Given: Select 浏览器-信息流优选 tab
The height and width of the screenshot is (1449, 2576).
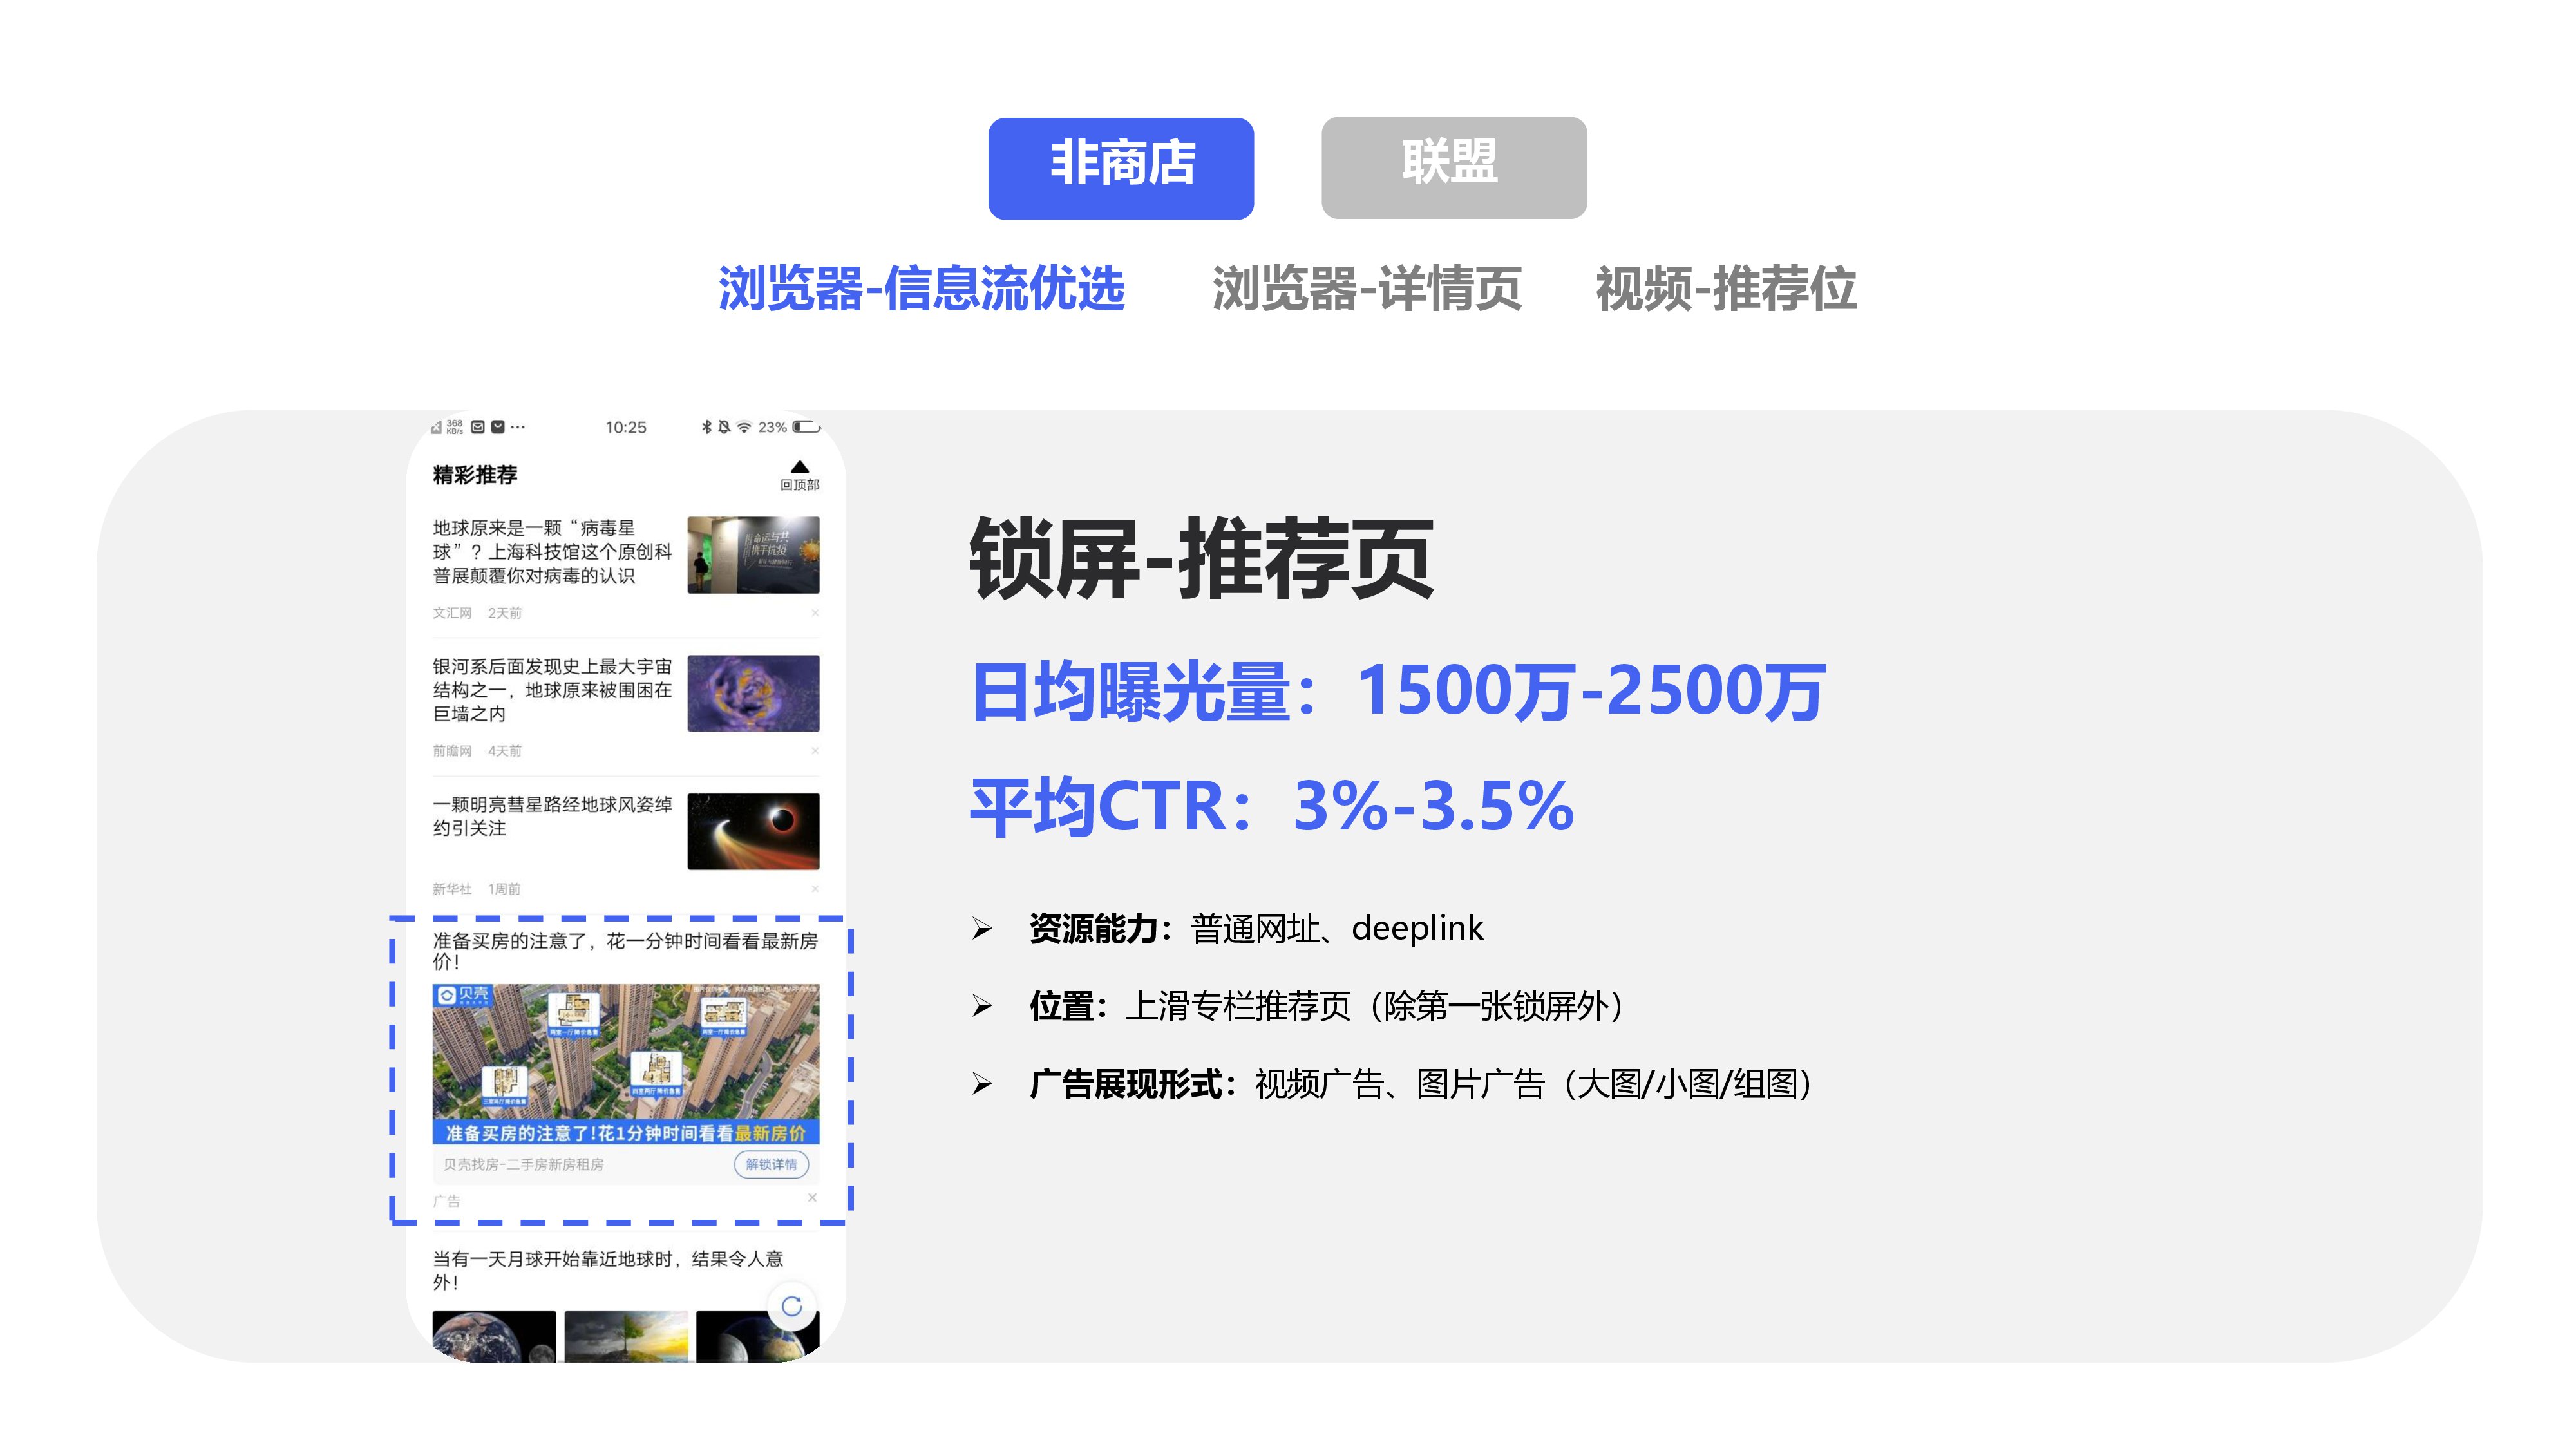Looking at the screenshot, I should 921,289.
